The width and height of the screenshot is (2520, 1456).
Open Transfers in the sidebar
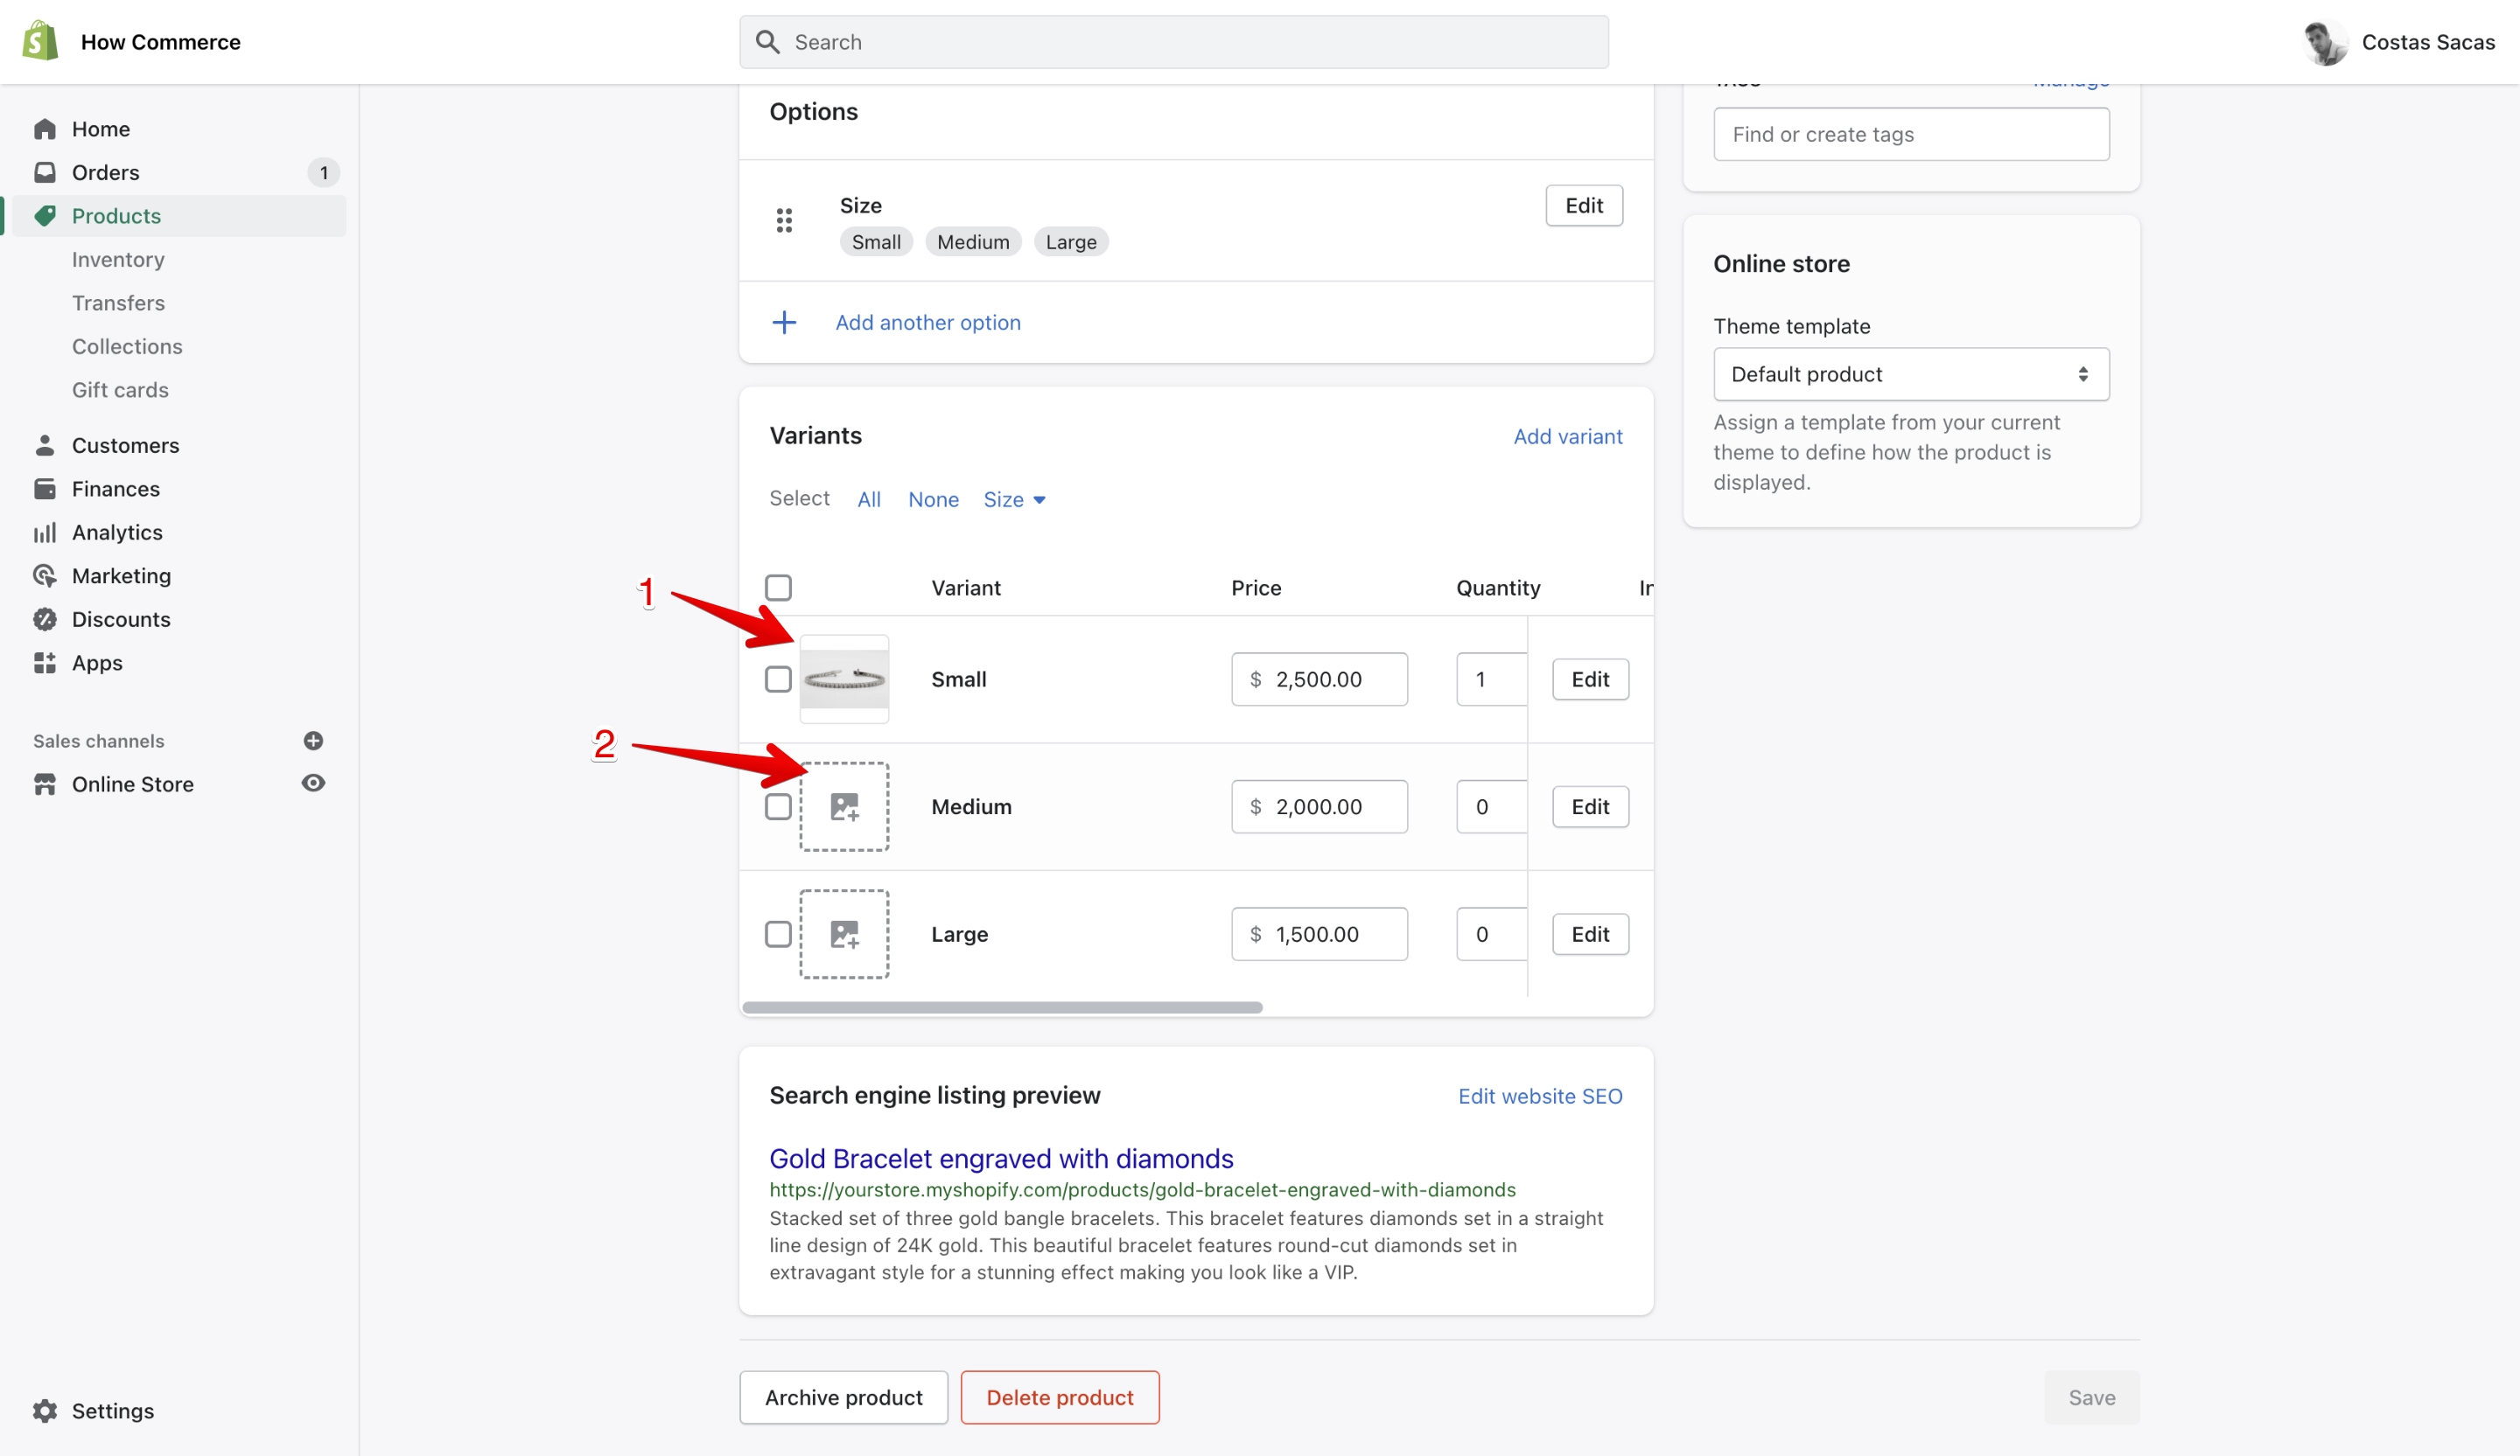[x=118, y=303]
